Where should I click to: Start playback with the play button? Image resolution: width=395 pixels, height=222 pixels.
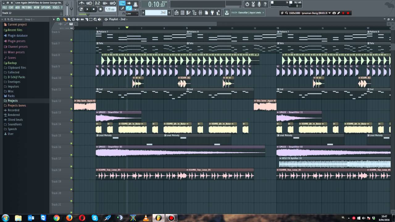[87, 9]
